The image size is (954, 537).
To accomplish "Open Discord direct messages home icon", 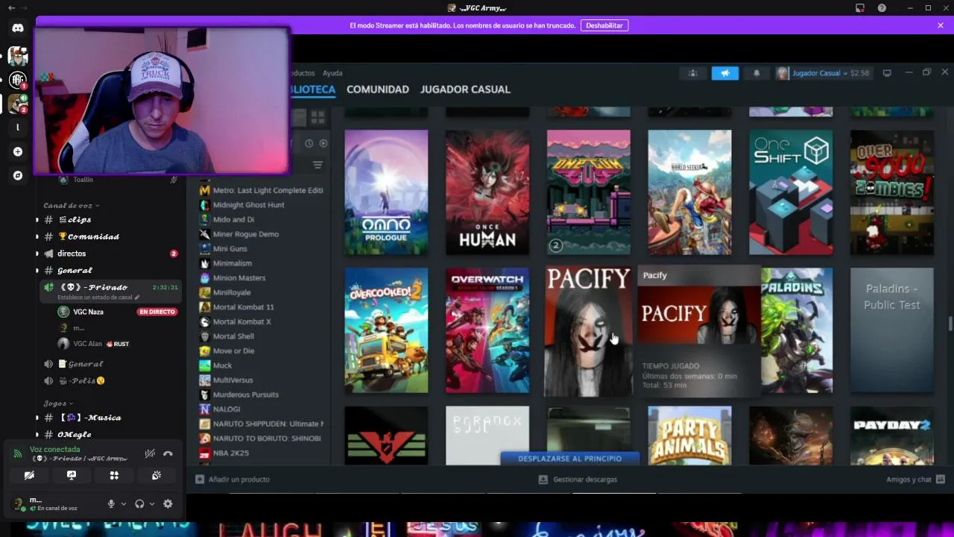I will tap(18, 28).
